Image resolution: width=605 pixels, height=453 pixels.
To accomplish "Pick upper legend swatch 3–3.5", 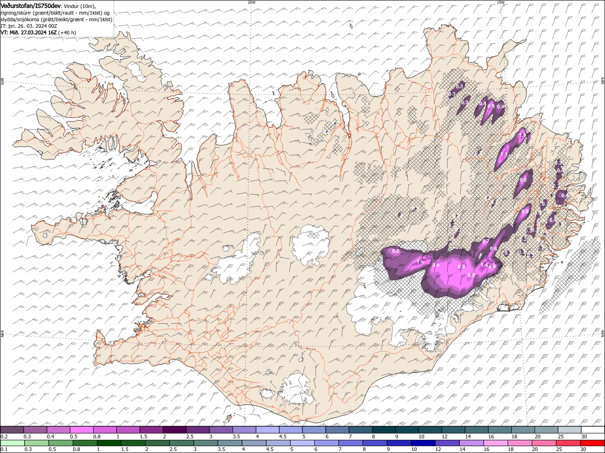I will [x=221, y=430].
